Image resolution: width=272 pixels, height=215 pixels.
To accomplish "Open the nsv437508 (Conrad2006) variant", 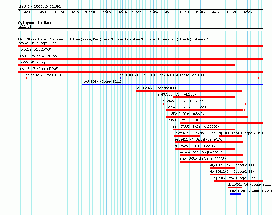I will pos(176,94).
